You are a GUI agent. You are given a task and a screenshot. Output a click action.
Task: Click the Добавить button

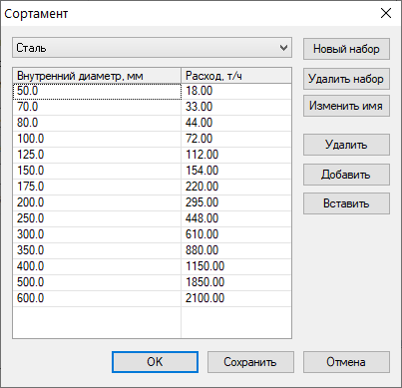tap(346, 175)
